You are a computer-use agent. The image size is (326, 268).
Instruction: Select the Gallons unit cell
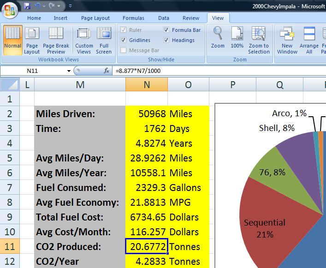pos(189,187)
